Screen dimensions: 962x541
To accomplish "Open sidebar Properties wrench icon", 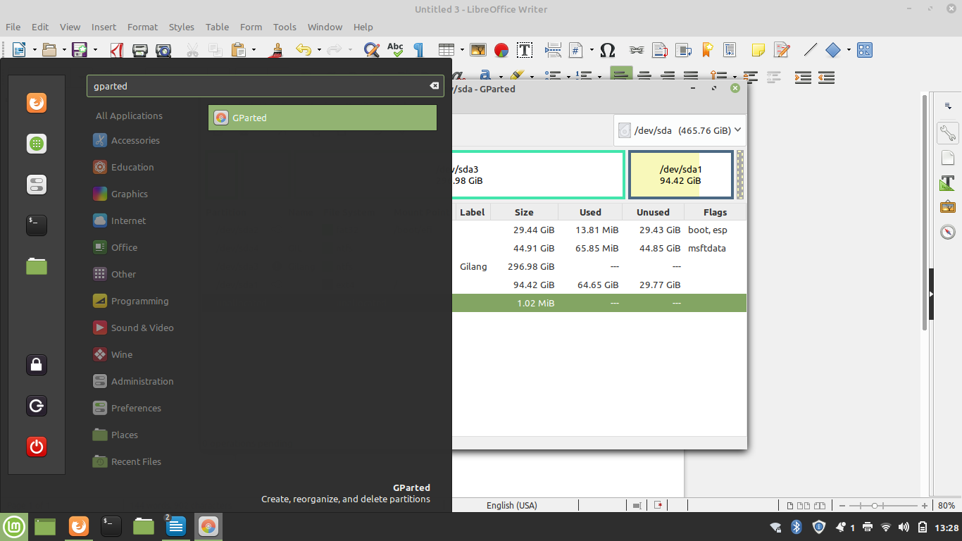I will (948, 132).
